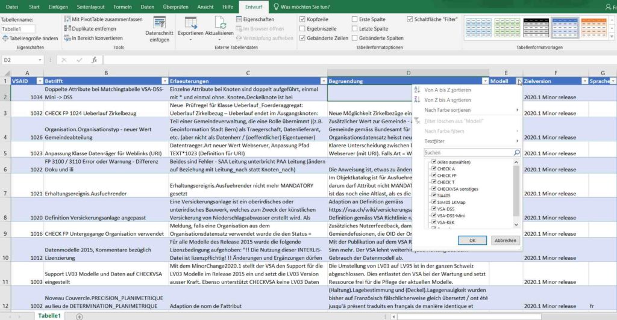Viewport: 617px width, 320px height.
Task: Click the Aktualisieren refresh icon
Action: [219, 24]
